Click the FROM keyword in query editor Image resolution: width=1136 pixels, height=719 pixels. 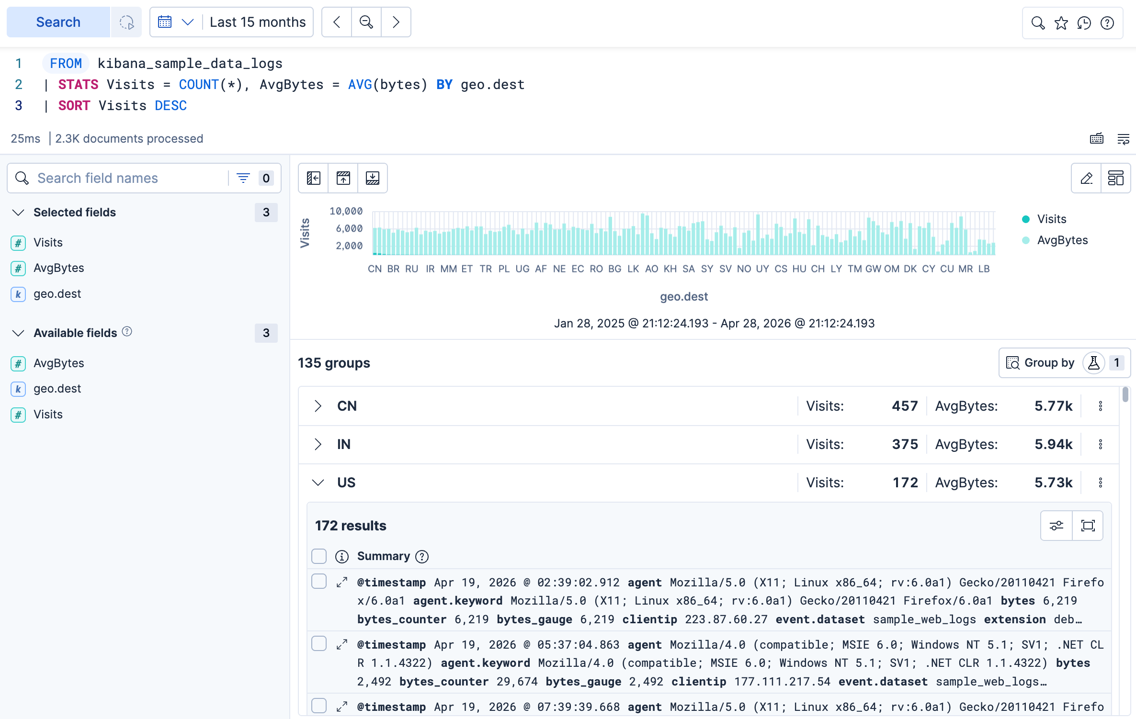click(66, 64)
